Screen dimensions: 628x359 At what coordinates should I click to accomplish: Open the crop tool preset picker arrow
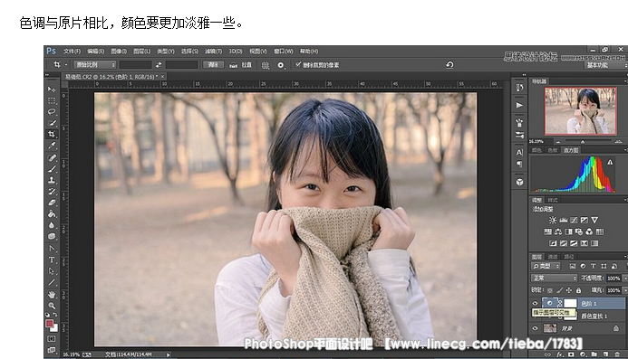click(66, 65)
